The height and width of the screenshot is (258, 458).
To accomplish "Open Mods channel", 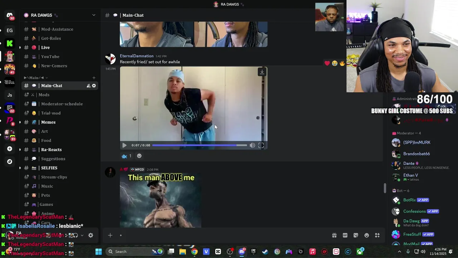I will coord(60,95).
